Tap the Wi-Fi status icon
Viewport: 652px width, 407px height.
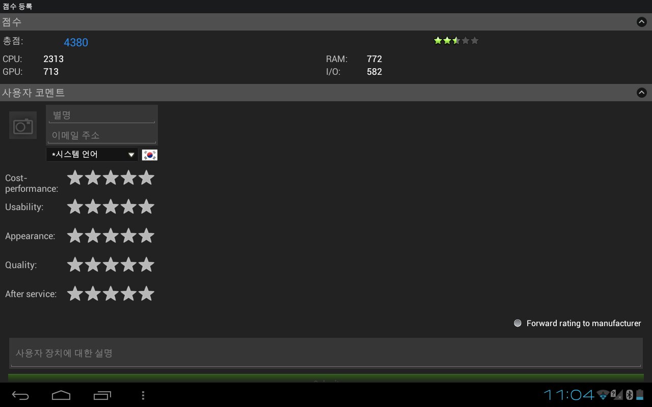pyautogui.click(x=603, y=394)
